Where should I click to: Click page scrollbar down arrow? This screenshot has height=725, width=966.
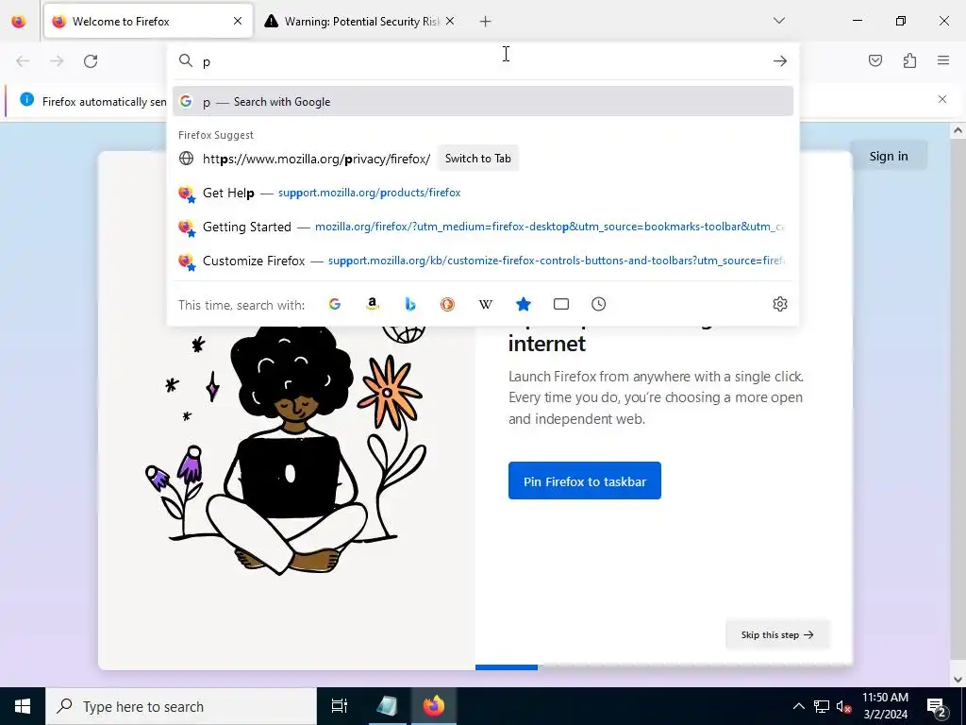coord(958,679)
